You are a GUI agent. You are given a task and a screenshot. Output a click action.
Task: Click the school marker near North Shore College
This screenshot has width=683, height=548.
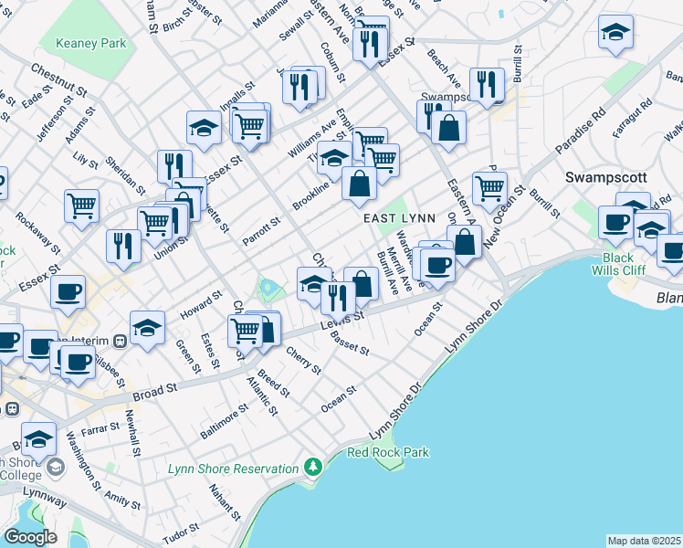pyautogui.click(x=38, y=439)
